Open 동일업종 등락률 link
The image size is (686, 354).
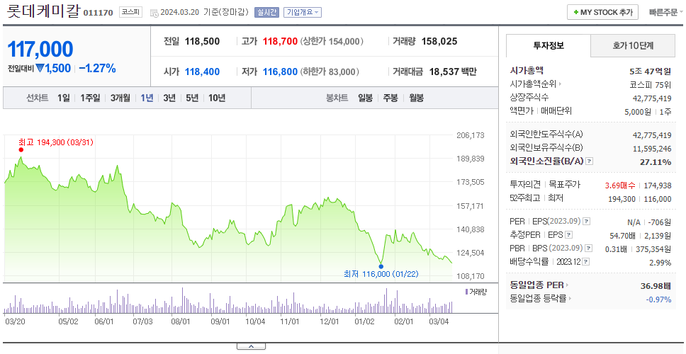[x=538, y=299]
